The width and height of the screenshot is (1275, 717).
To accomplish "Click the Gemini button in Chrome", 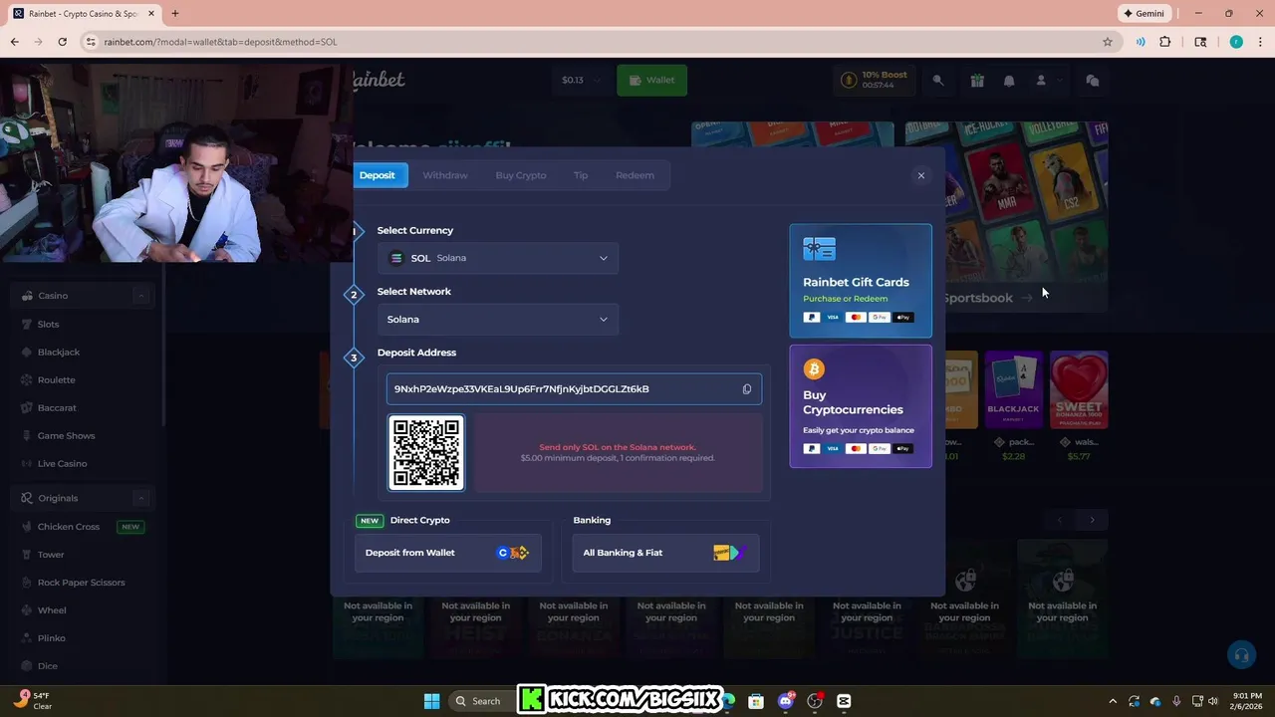I will (1144, 14).
